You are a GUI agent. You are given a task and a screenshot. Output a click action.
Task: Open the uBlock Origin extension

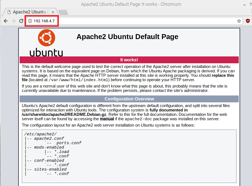(248, 21)
